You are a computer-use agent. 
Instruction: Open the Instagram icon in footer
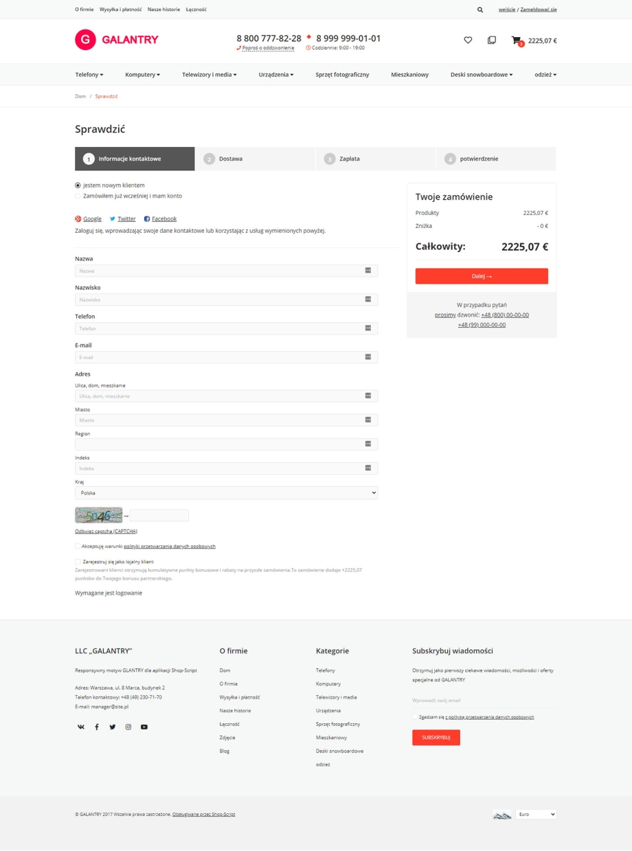(128, 727)
